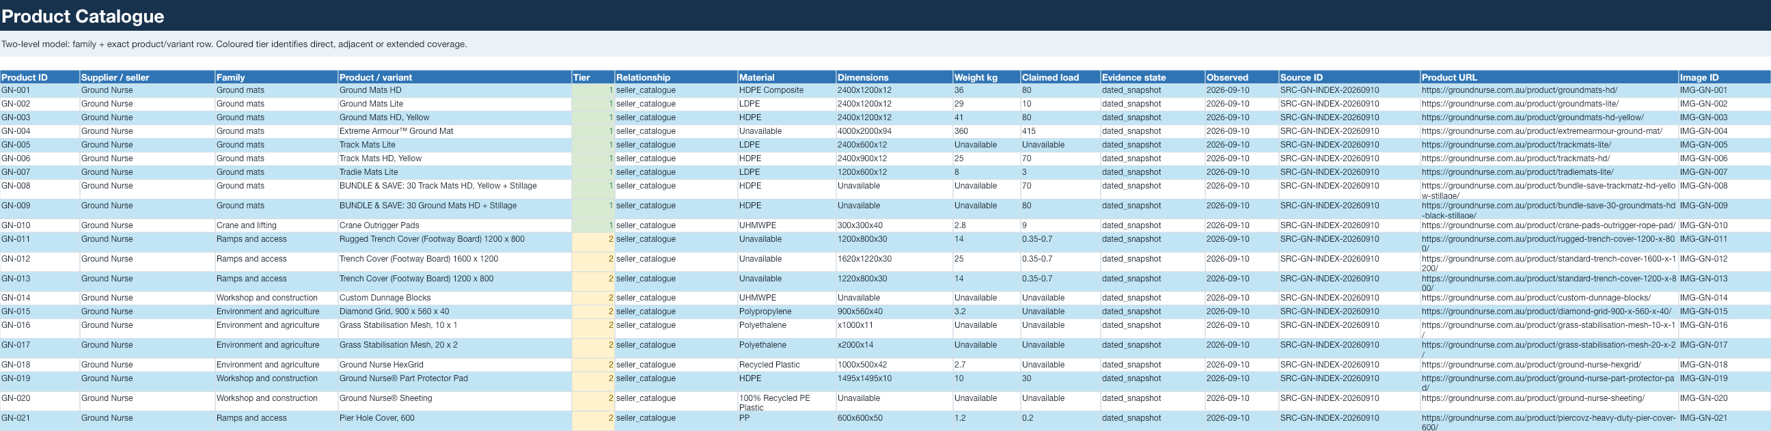Select the Tradie Mats Lite product cell
The height and width of the screenshot is (431, 1771).
[x=454, y=173]
